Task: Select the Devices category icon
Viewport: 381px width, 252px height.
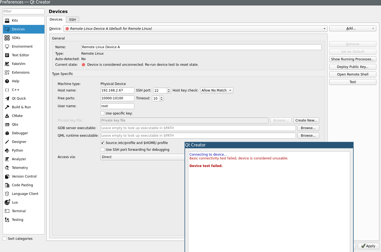Action: click(7, 29)
